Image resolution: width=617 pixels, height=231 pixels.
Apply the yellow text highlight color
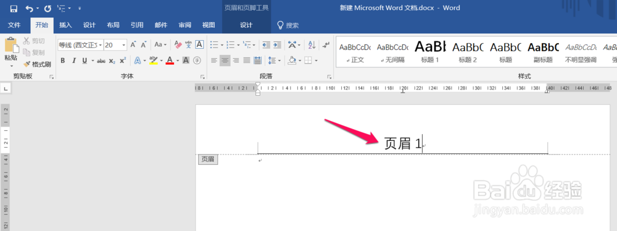[x=154, y=61]
